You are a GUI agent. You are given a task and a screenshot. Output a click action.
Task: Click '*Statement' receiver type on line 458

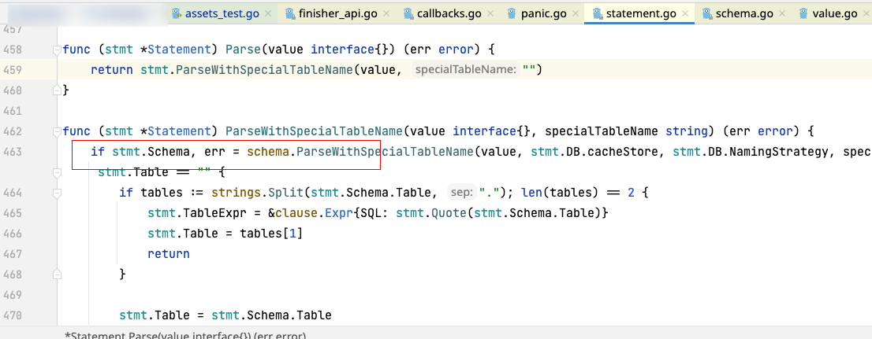[x=176, y=50]
